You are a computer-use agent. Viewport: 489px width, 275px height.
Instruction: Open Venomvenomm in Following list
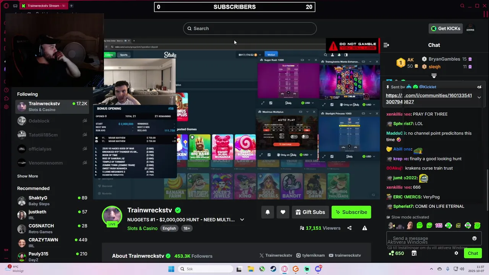click(53, 163)
